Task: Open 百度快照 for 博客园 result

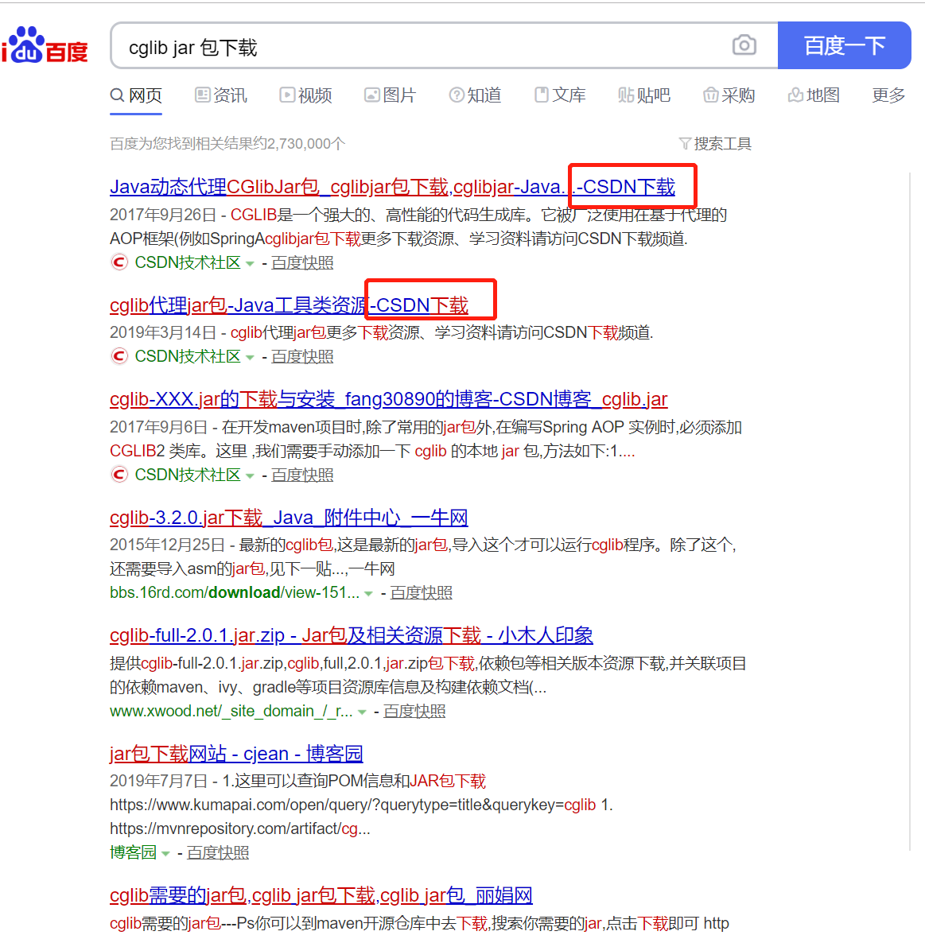Action: tap(218, 853)
